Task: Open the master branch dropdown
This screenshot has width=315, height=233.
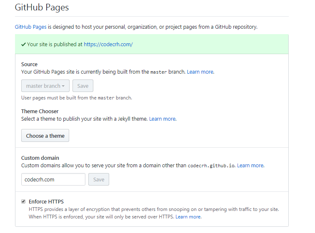Action: tap(45, 86)
